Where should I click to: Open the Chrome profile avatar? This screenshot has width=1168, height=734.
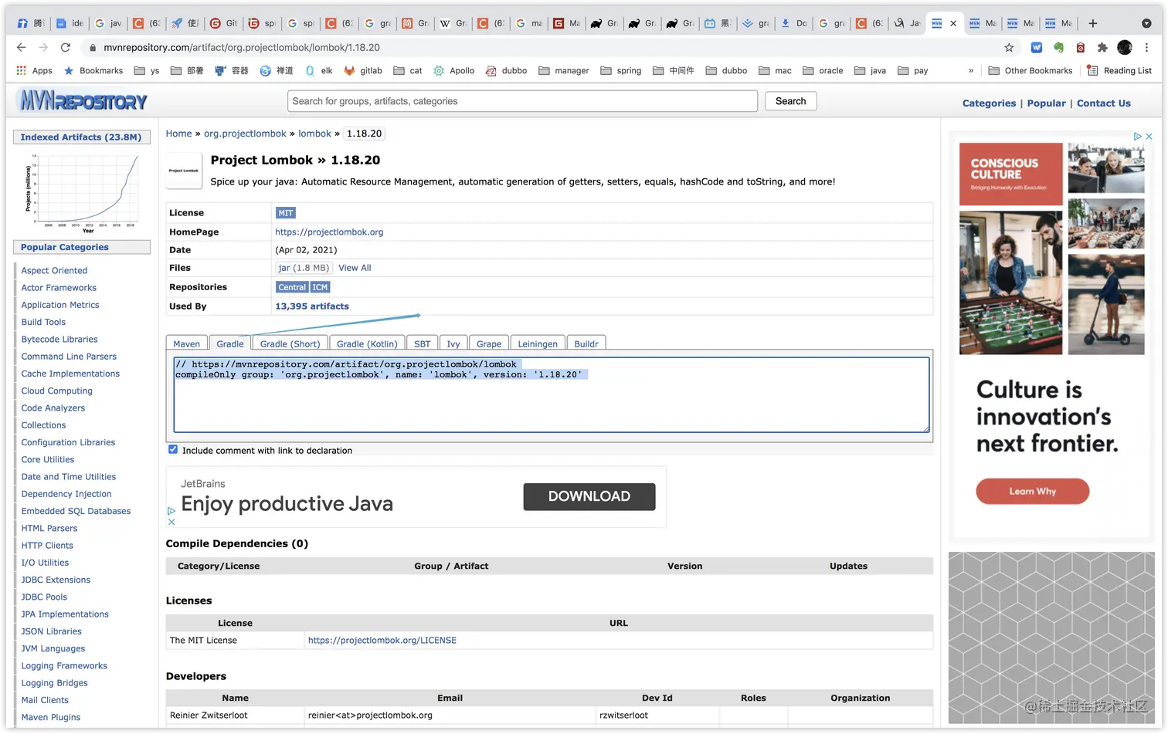click(x=1125, y=47)
